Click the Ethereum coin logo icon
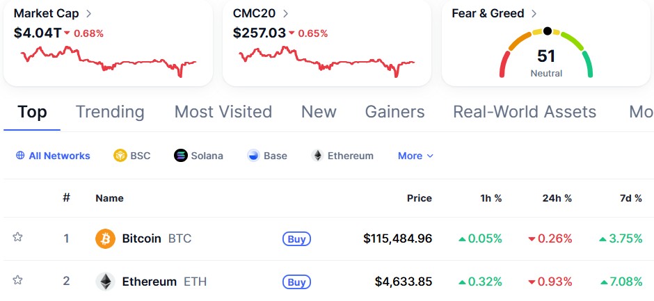The height and width of the screenshot is (301, 654). click(x=105, y=282)
